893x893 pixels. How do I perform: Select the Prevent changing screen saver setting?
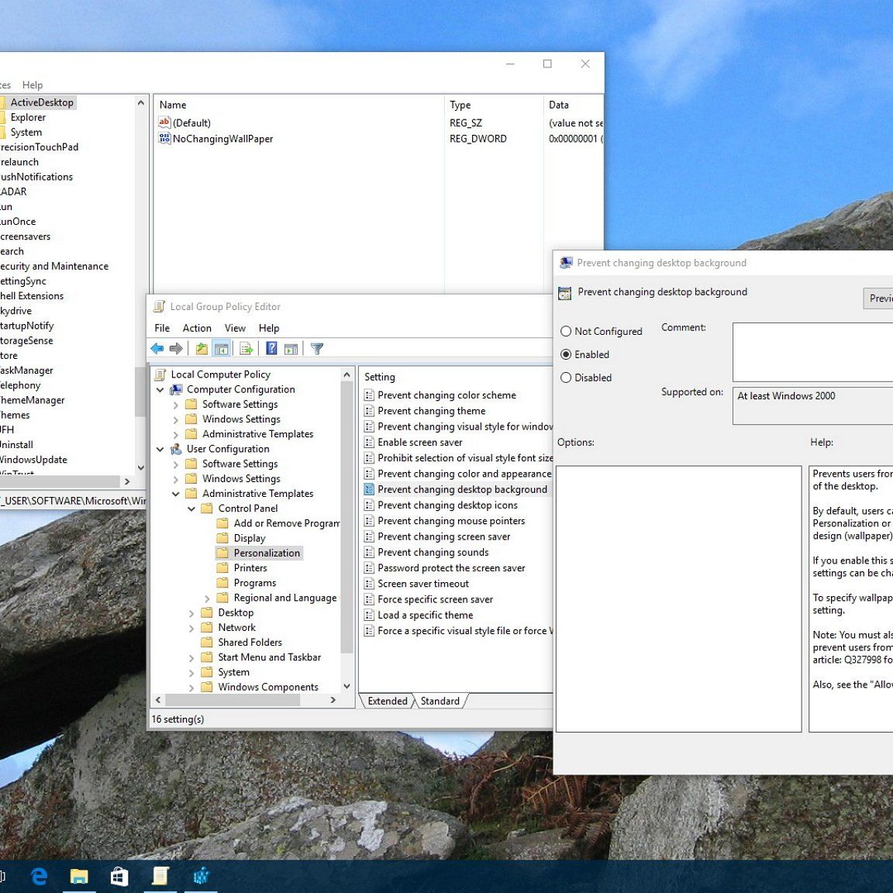443,537
